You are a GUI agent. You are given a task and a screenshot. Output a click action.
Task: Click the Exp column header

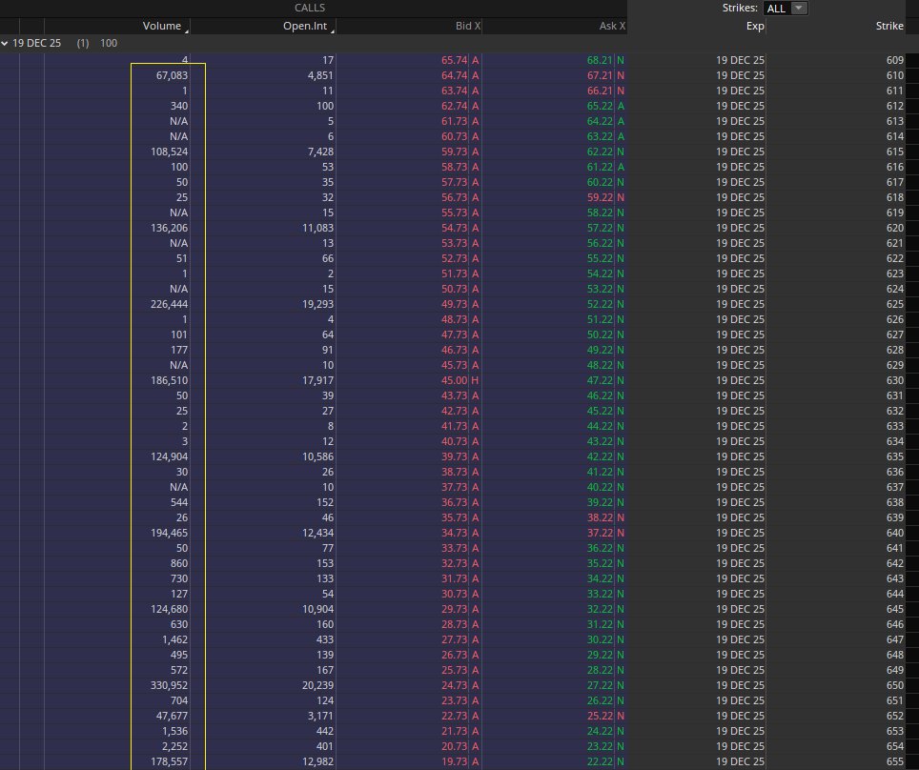(756, 26)
